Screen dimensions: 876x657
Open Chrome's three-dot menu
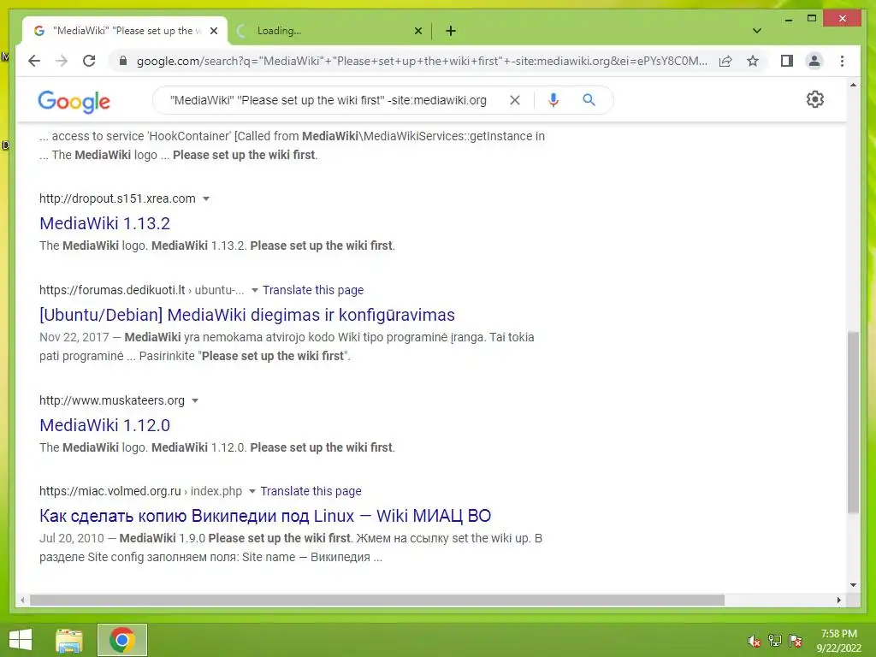pyautogui.click(x=842, y=61)
